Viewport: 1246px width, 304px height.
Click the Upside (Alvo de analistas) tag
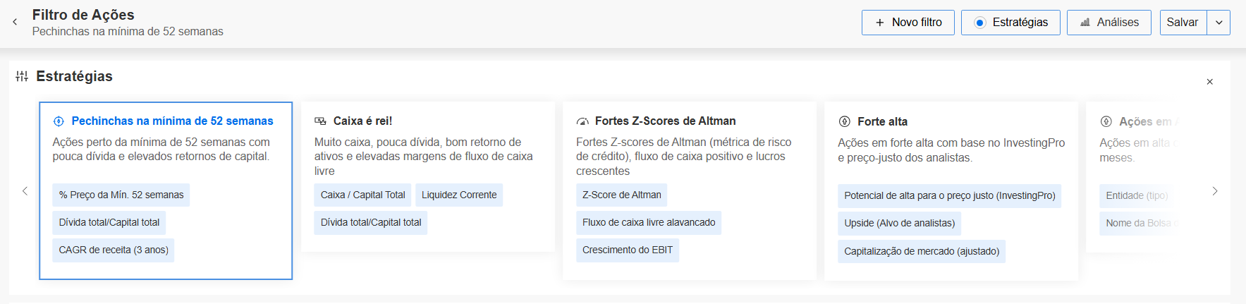pyautogui.click(x=899, y=223)
